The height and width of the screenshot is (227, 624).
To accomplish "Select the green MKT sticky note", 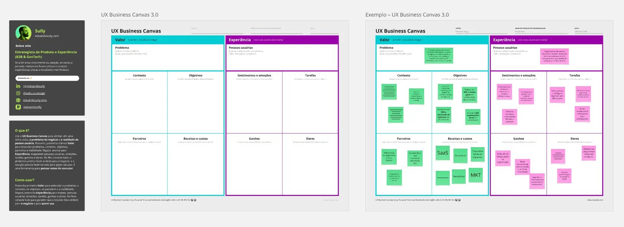I will pyautogui.click(x=475, y=175).
